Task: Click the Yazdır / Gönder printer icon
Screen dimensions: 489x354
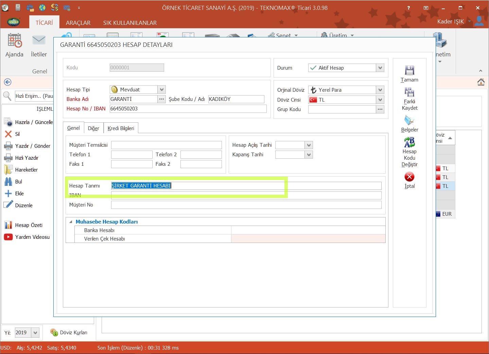Action: [8, 146]
